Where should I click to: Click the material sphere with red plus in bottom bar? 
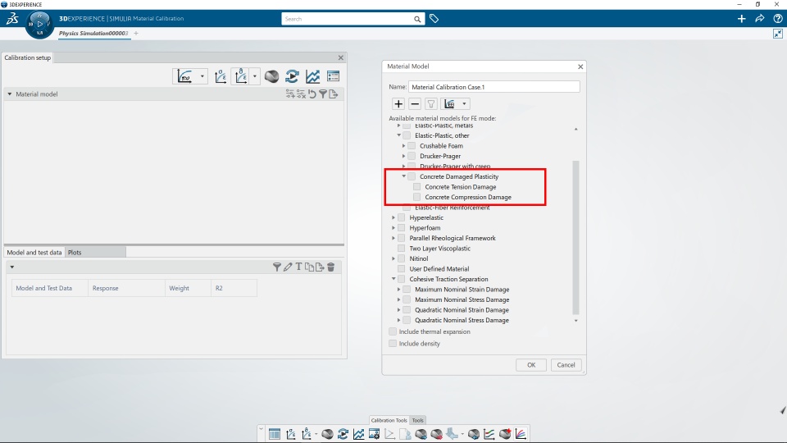[505, 434]
